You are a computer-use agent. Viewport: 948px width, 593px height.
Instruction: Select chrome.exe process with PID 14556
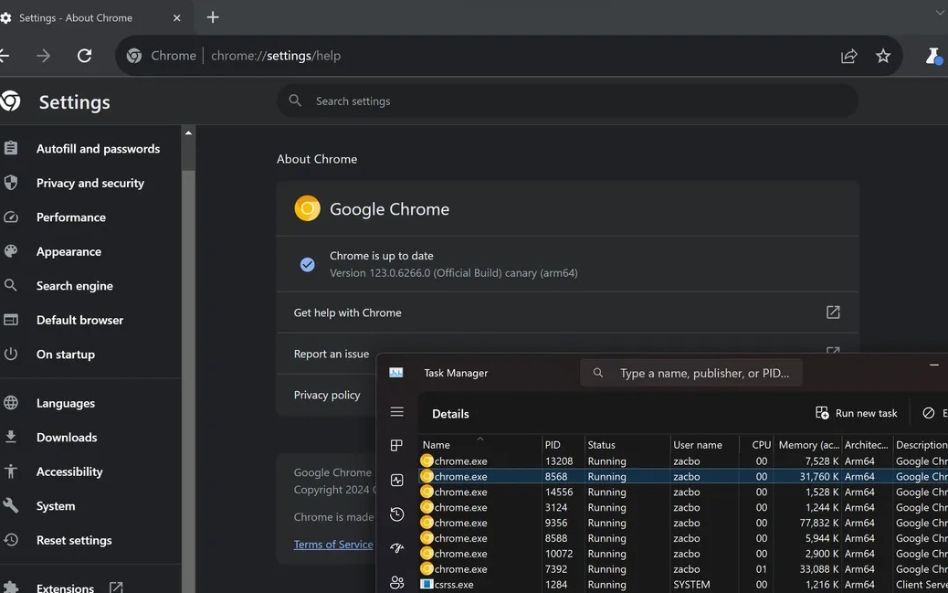click(x=683, y=492)
